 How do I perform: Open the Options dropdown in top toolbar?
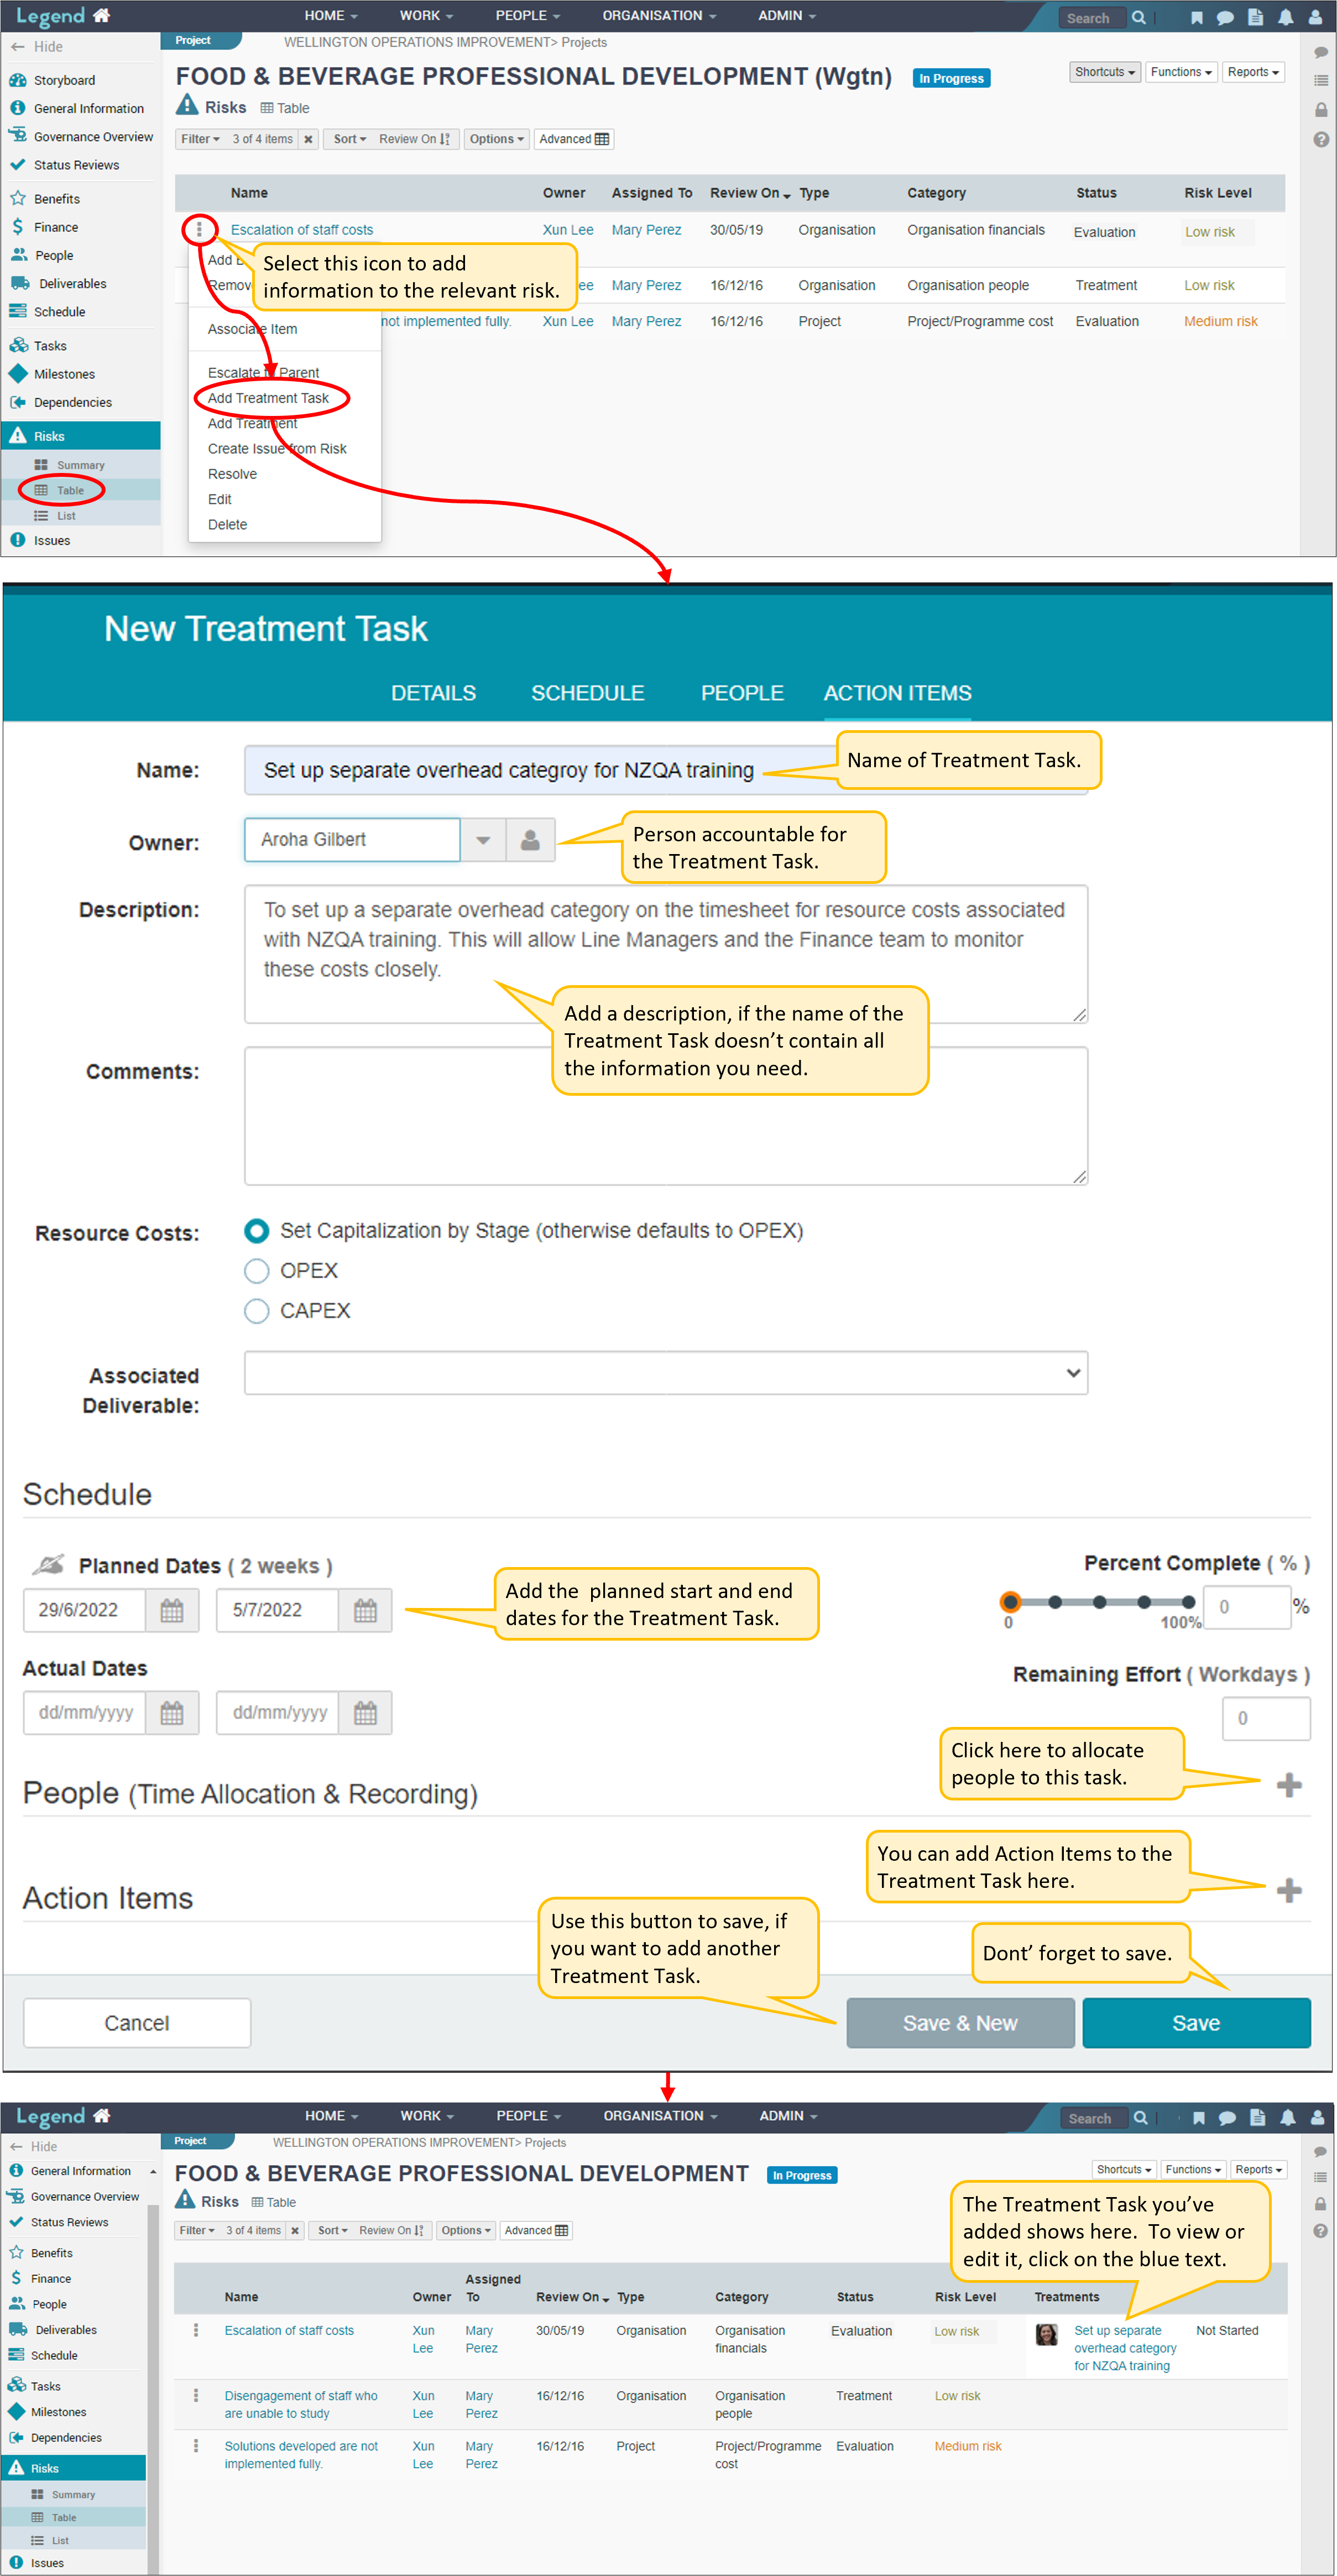[497, 139]
